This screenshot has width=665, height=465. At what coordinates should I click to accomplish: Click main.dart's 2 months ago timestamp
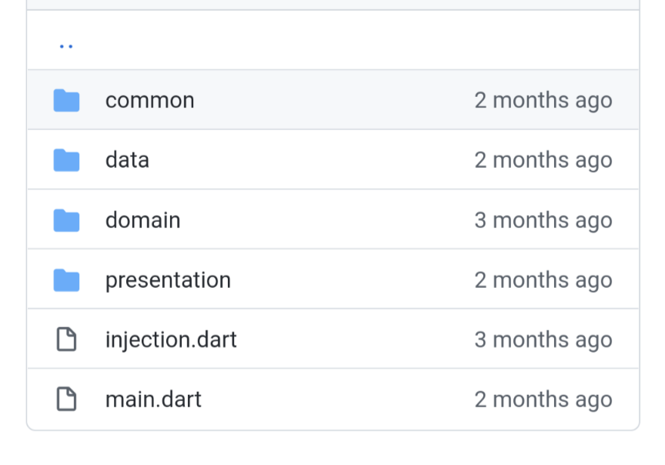[543, 400]
